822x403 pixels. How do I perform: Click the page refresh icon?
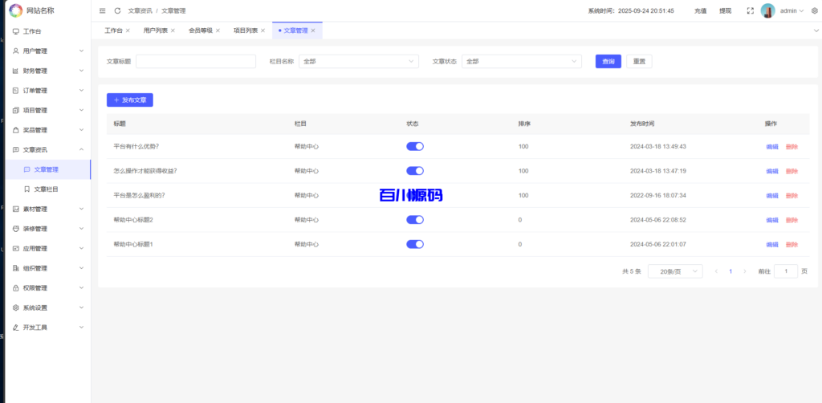[x=118, y=10]
